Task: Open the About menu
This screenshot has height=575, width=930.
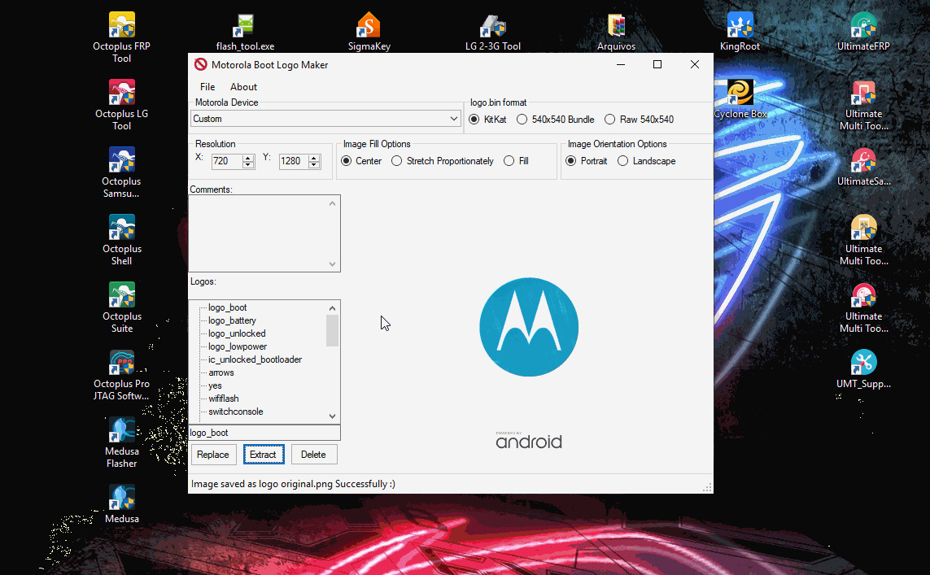Action: [x=243, y=86]
